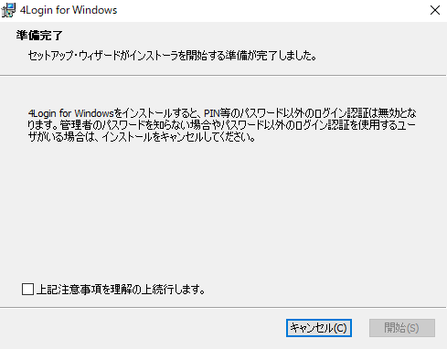Click the footer area left of キャンセル button
This screenshot has width=447, height=349.
pos(142,328)
